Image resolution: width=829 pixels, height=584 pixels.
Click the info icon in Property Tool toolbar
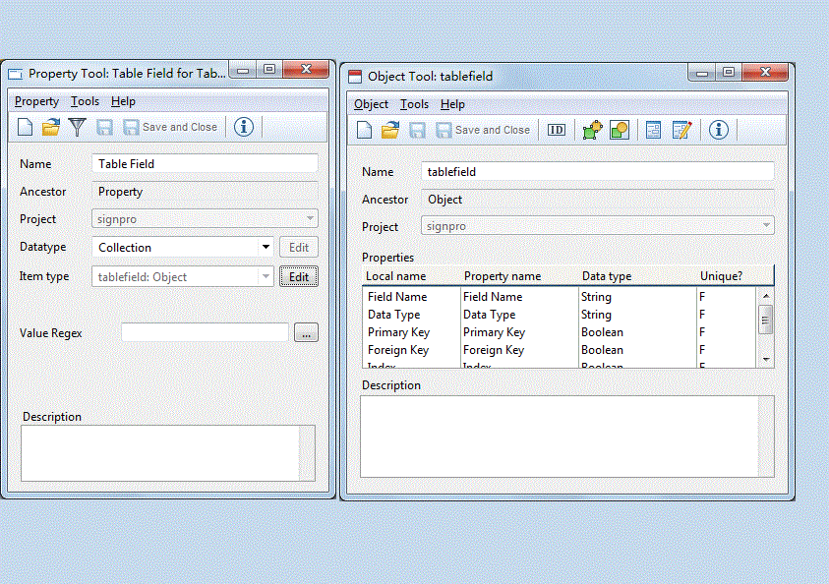point(245,127)
